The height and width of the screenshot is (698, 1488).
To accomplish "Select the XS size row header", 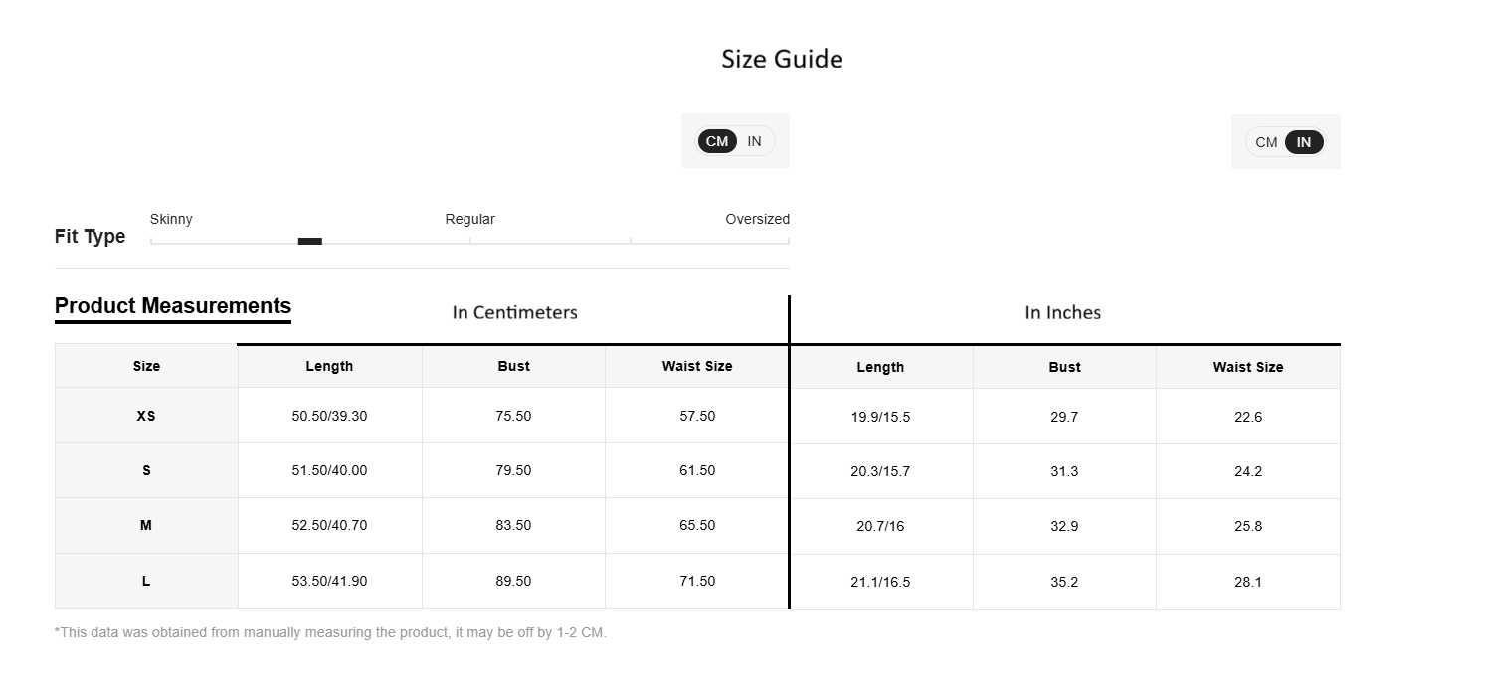I will (146, 416).
